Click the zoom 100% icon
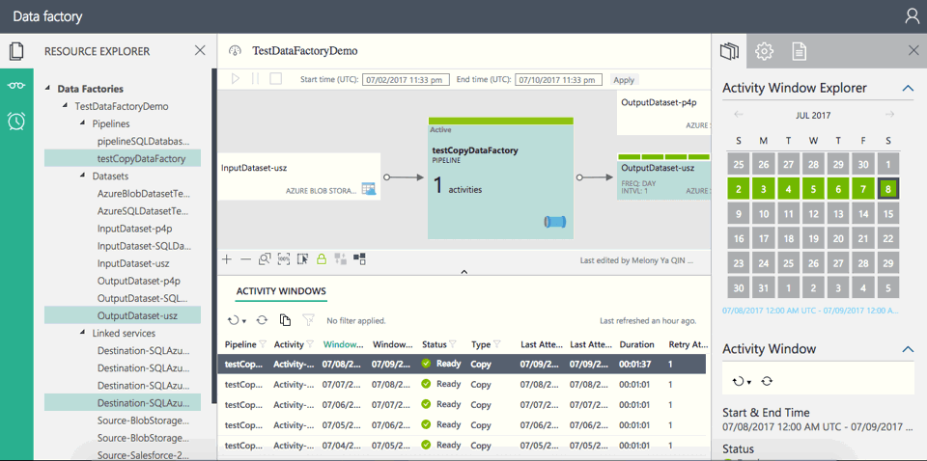The width and height of the screenshot is (927, 461). 284,258
